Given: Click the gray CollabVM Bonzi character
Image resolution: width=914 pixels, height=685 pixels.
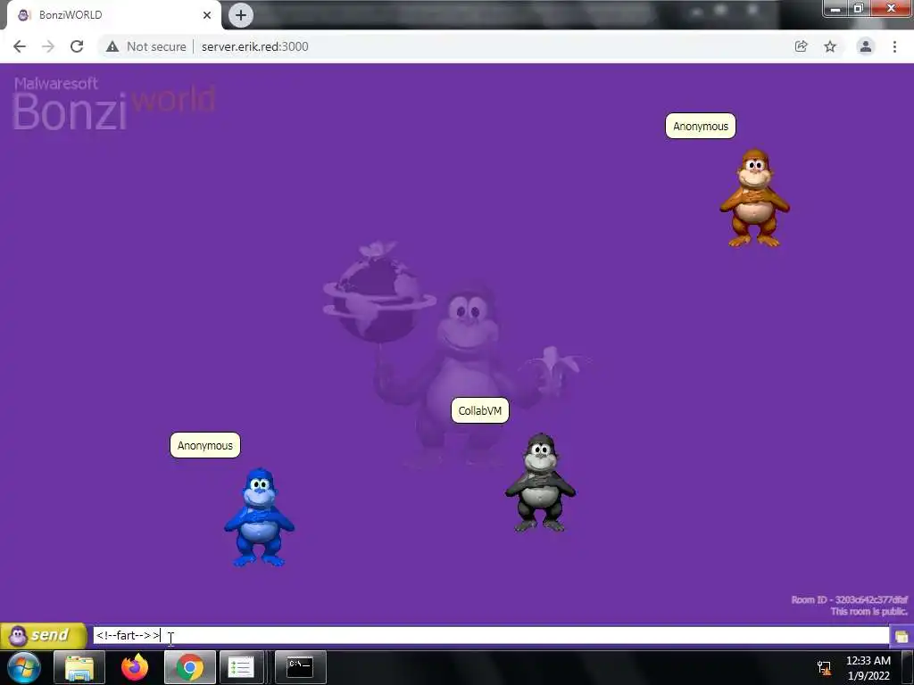Looking at the screenshot, I should [540, 483].
